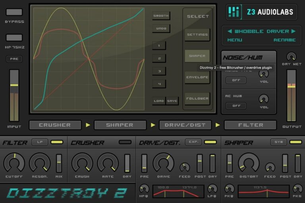305x203 pixels.
Task: Turn the Crush knob
Action: click(82, 163)
